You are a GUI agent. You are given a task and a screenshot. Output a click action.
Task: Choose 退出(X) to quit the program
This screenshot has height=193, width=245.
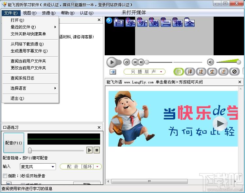30,98
